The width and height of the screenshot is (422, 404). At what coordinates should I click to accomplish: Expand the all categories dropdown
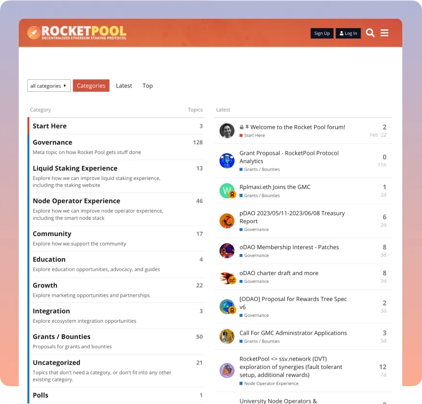[x=49, y=86]
